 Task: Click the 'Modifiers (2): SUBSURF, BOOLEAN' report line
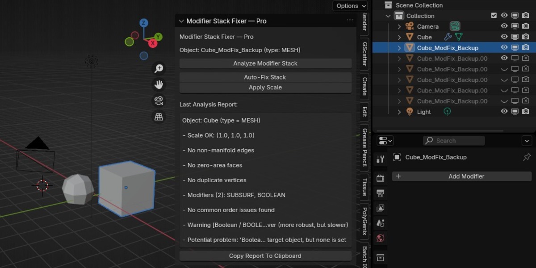234,195
